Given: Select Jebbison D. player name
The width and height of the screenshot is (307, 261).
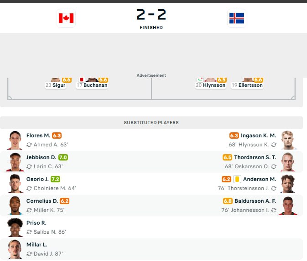Looking at the screenshot, I should [41, 157].
